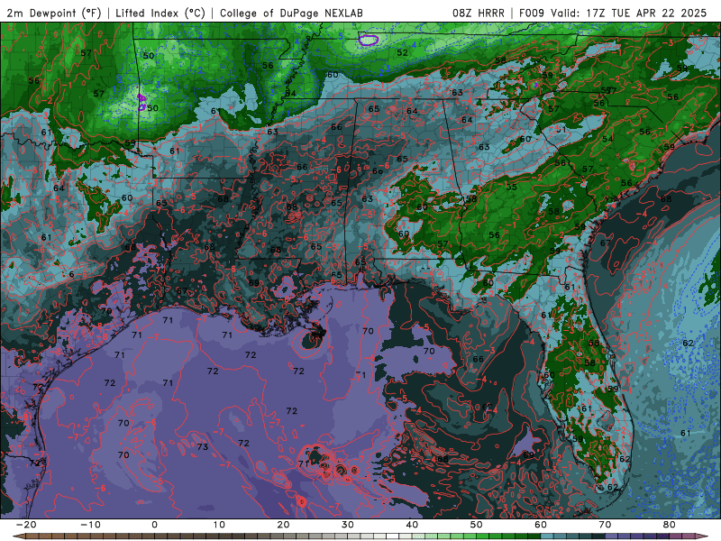Click the 40 tick label on color scale
This screenshot has height=541, width=721.
(x=412, y=525)
